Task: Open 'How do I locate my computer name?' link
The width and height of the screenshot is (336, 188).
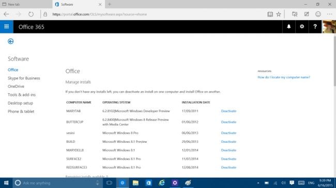Action: click(x=284, y=77)
